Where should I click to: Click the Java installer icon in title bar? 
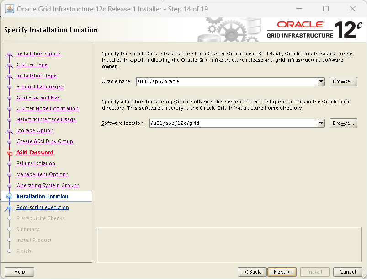click(10, 9)
